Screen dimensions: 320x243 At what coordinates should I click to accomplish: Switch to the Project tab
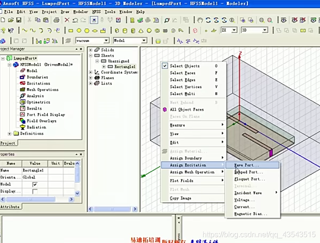pyautogui.click(x=8, y=143)
